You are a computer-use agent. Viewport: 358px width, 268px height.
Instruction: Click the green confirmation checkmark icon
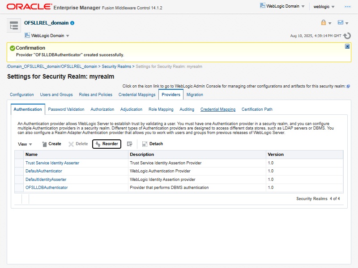click(13, 48)
